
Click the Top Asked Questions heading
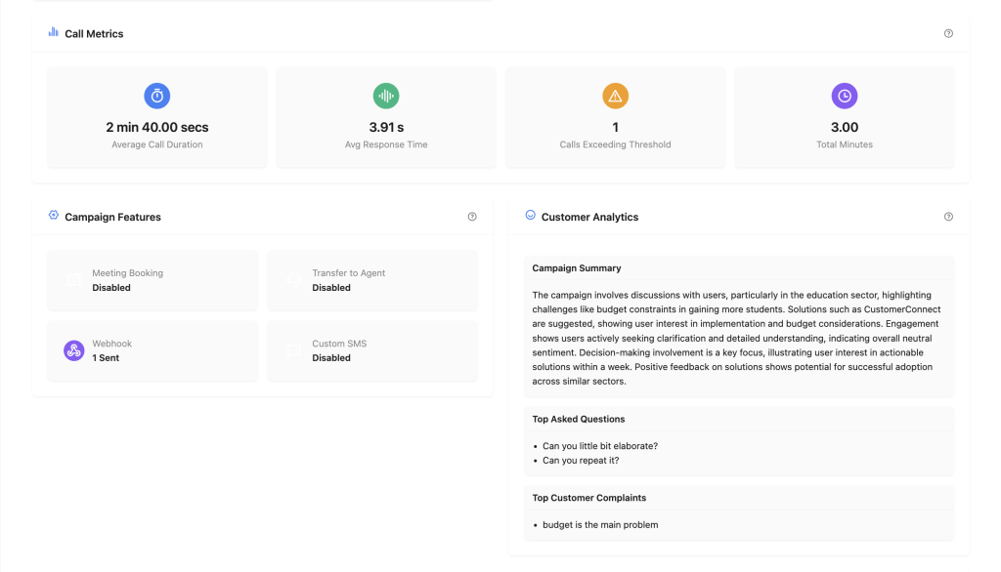579,419
